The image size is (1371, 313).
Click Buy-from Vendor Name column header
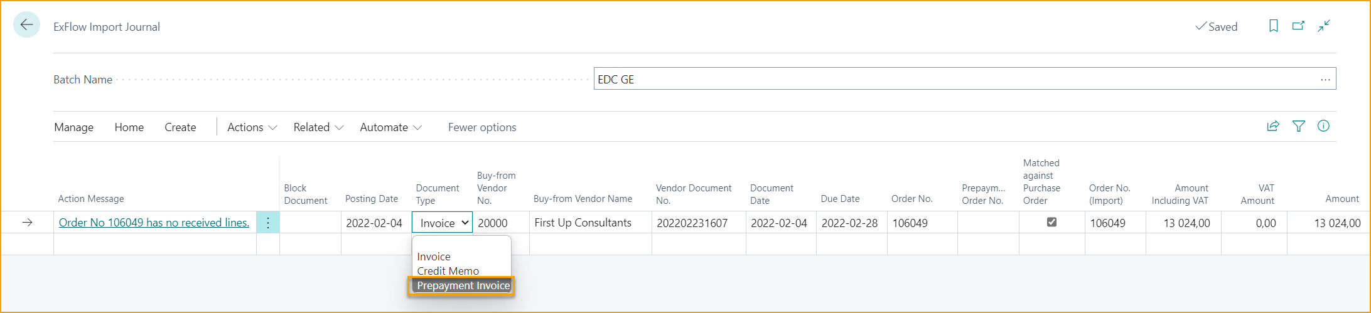(583, 199)
